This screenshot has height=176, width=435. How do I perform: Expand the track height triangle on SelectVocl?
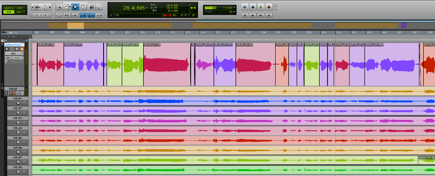coord(2,84)
